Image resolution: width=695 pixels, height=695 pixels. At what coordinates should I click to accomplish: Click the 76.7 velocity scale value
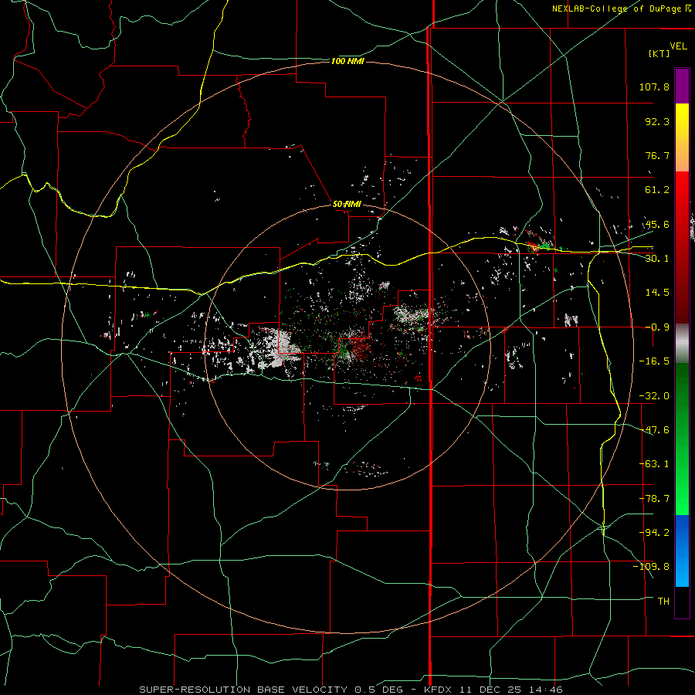(657, 155)
